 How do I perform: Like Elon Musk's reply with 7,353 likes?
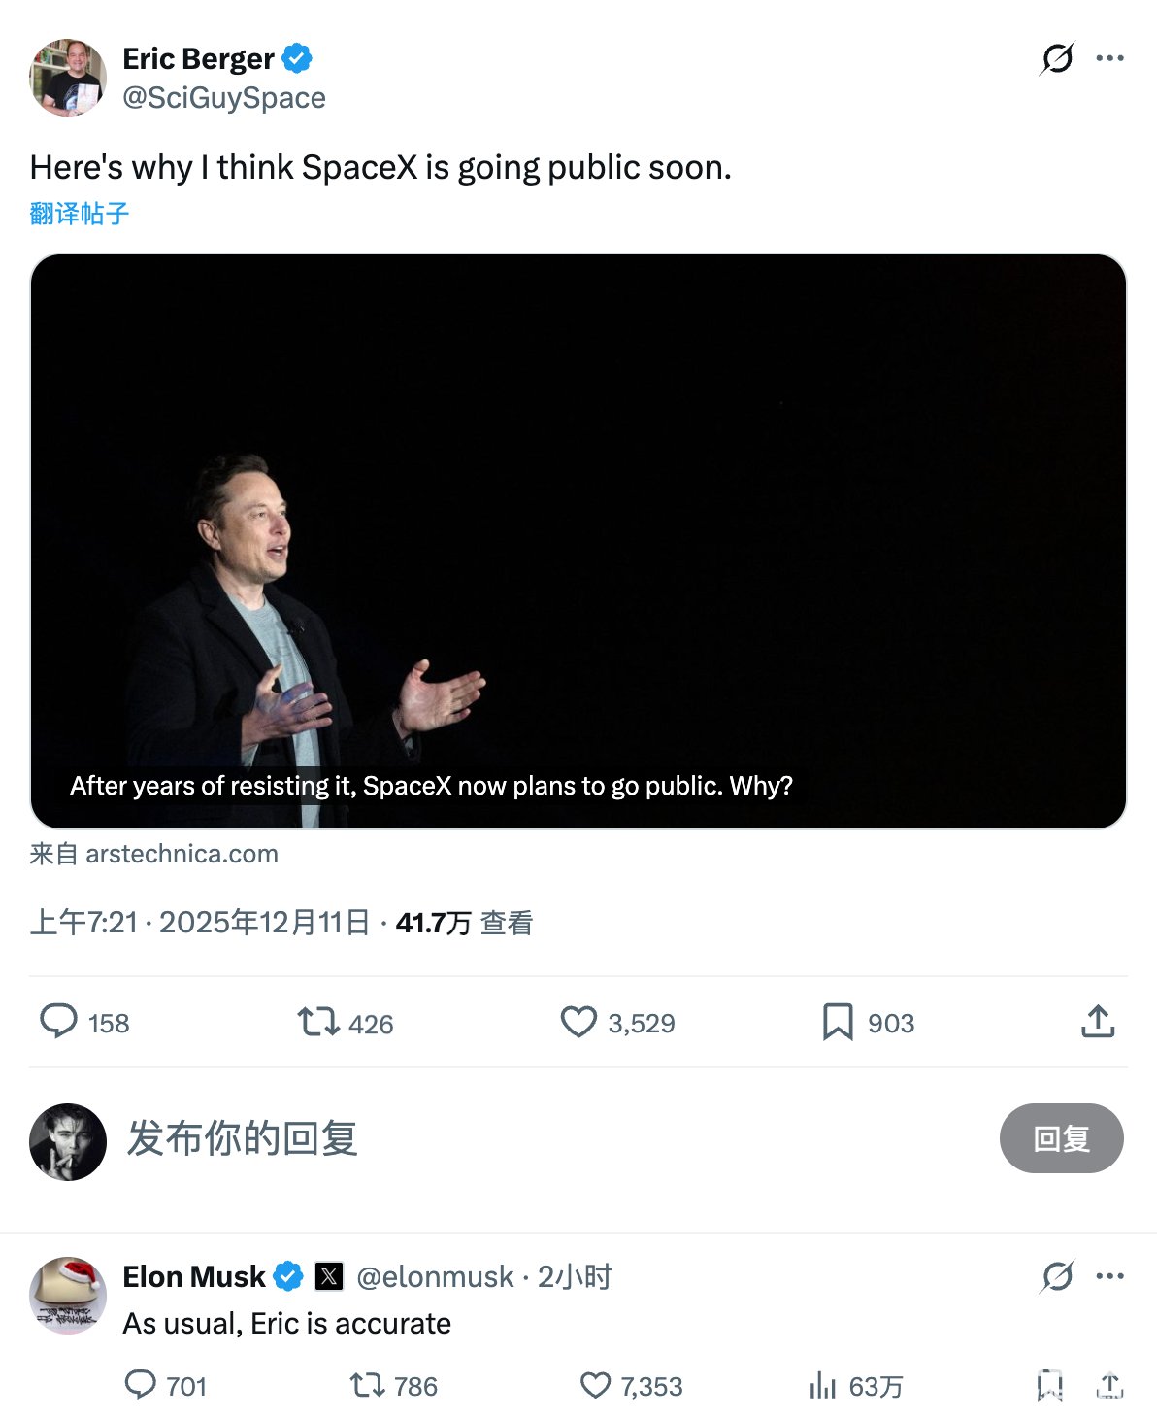(595, 1385)
